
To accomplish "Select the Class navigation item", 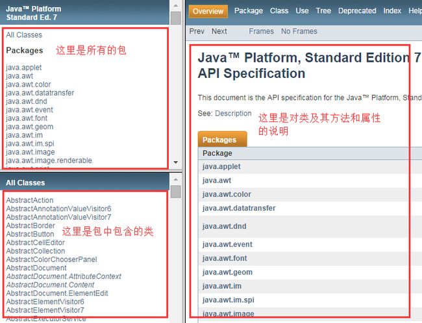I will (279, 11).
